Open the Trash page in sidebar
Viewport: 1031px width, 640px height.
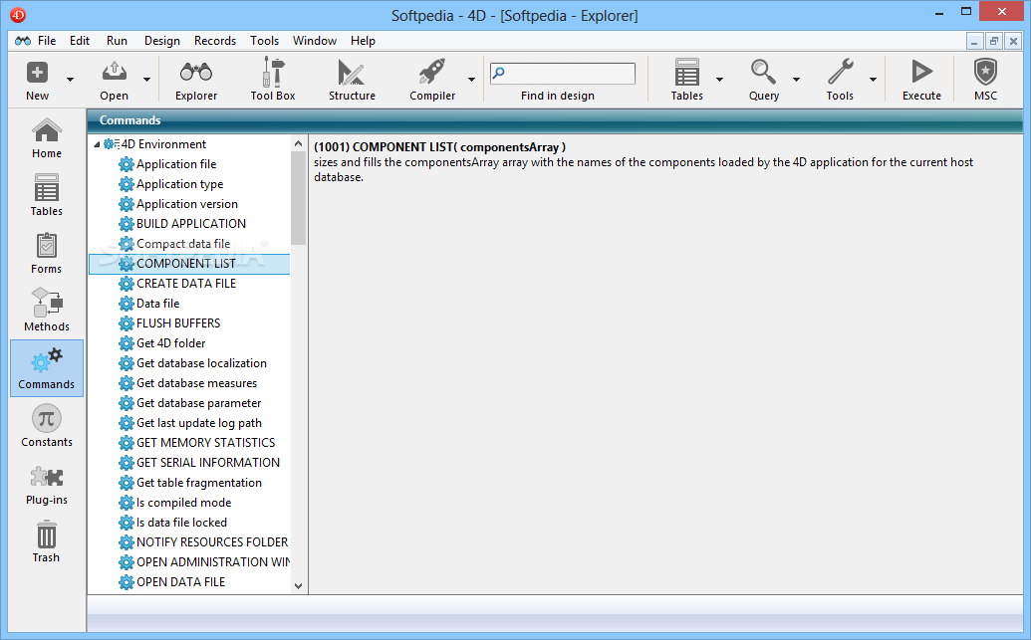[x=47, y=542]
